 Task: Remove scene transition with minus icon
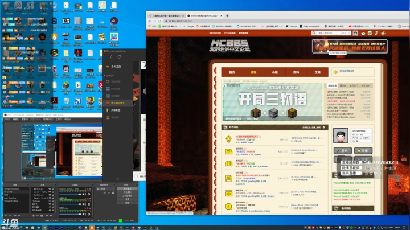pyautogui.click(x=109, y=193)
